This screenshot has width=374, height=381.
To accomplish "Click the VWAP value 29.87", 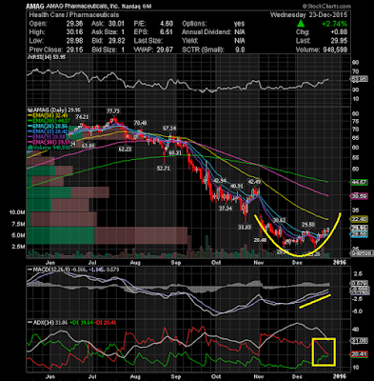I will coord(166,50).
